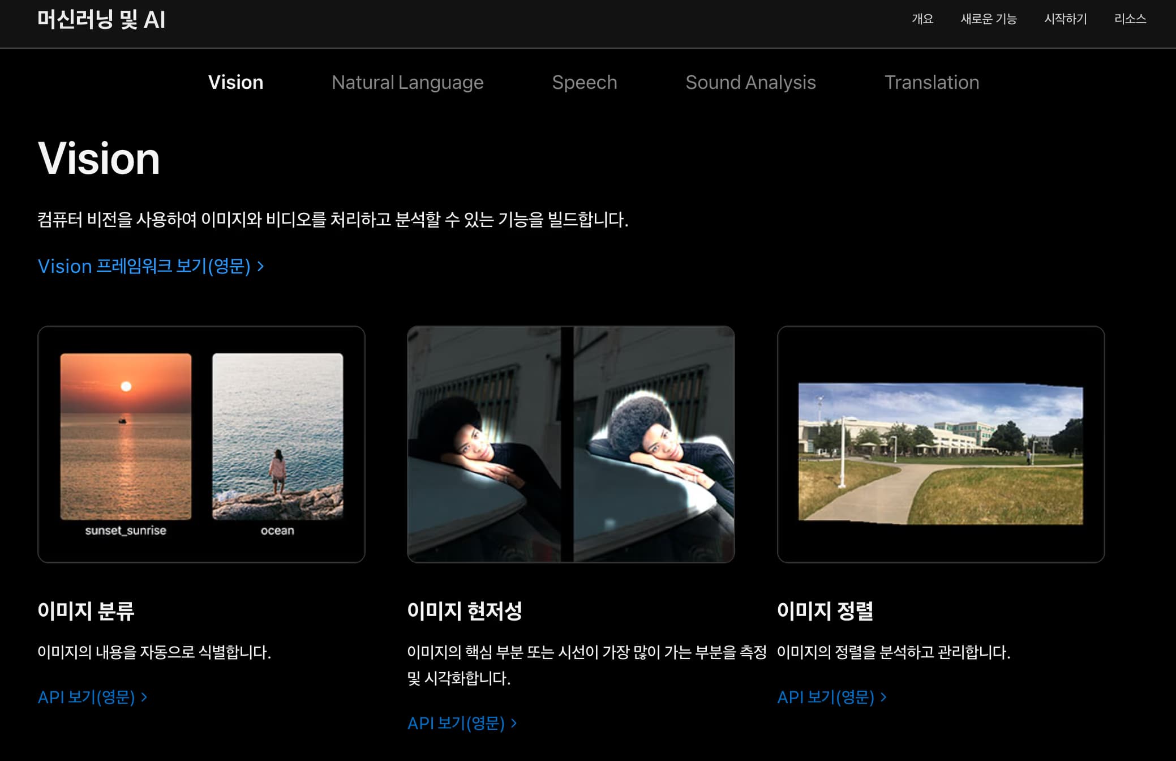Switch to the Natural Language tab
The height and width of the screenshot is (761, 1176).
click(407, 83)
